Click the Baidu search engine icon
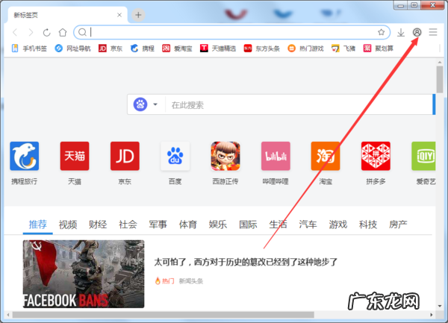This screenshot has height=323, width=448. coord(140,104)
